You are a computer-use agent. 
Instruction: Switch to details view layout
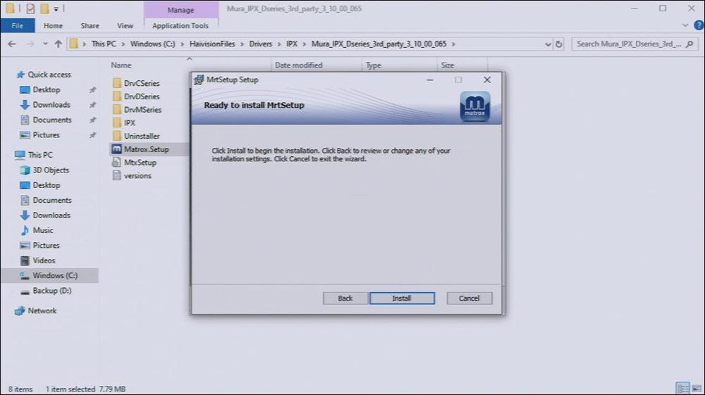(x=682, y=389)
